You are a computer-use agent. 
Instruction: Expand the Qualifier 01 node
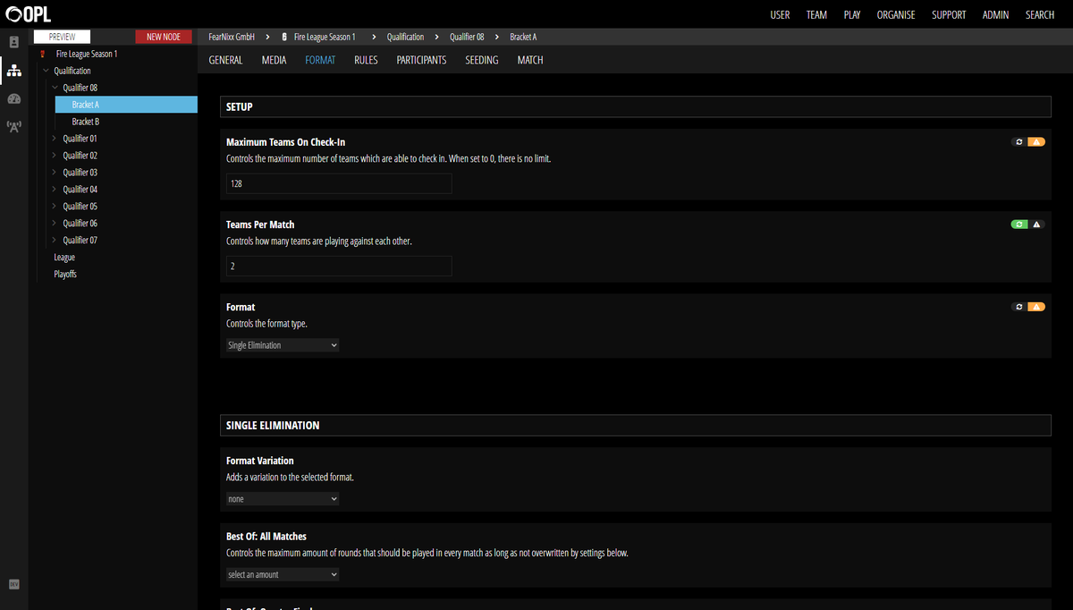click(55, 139)
